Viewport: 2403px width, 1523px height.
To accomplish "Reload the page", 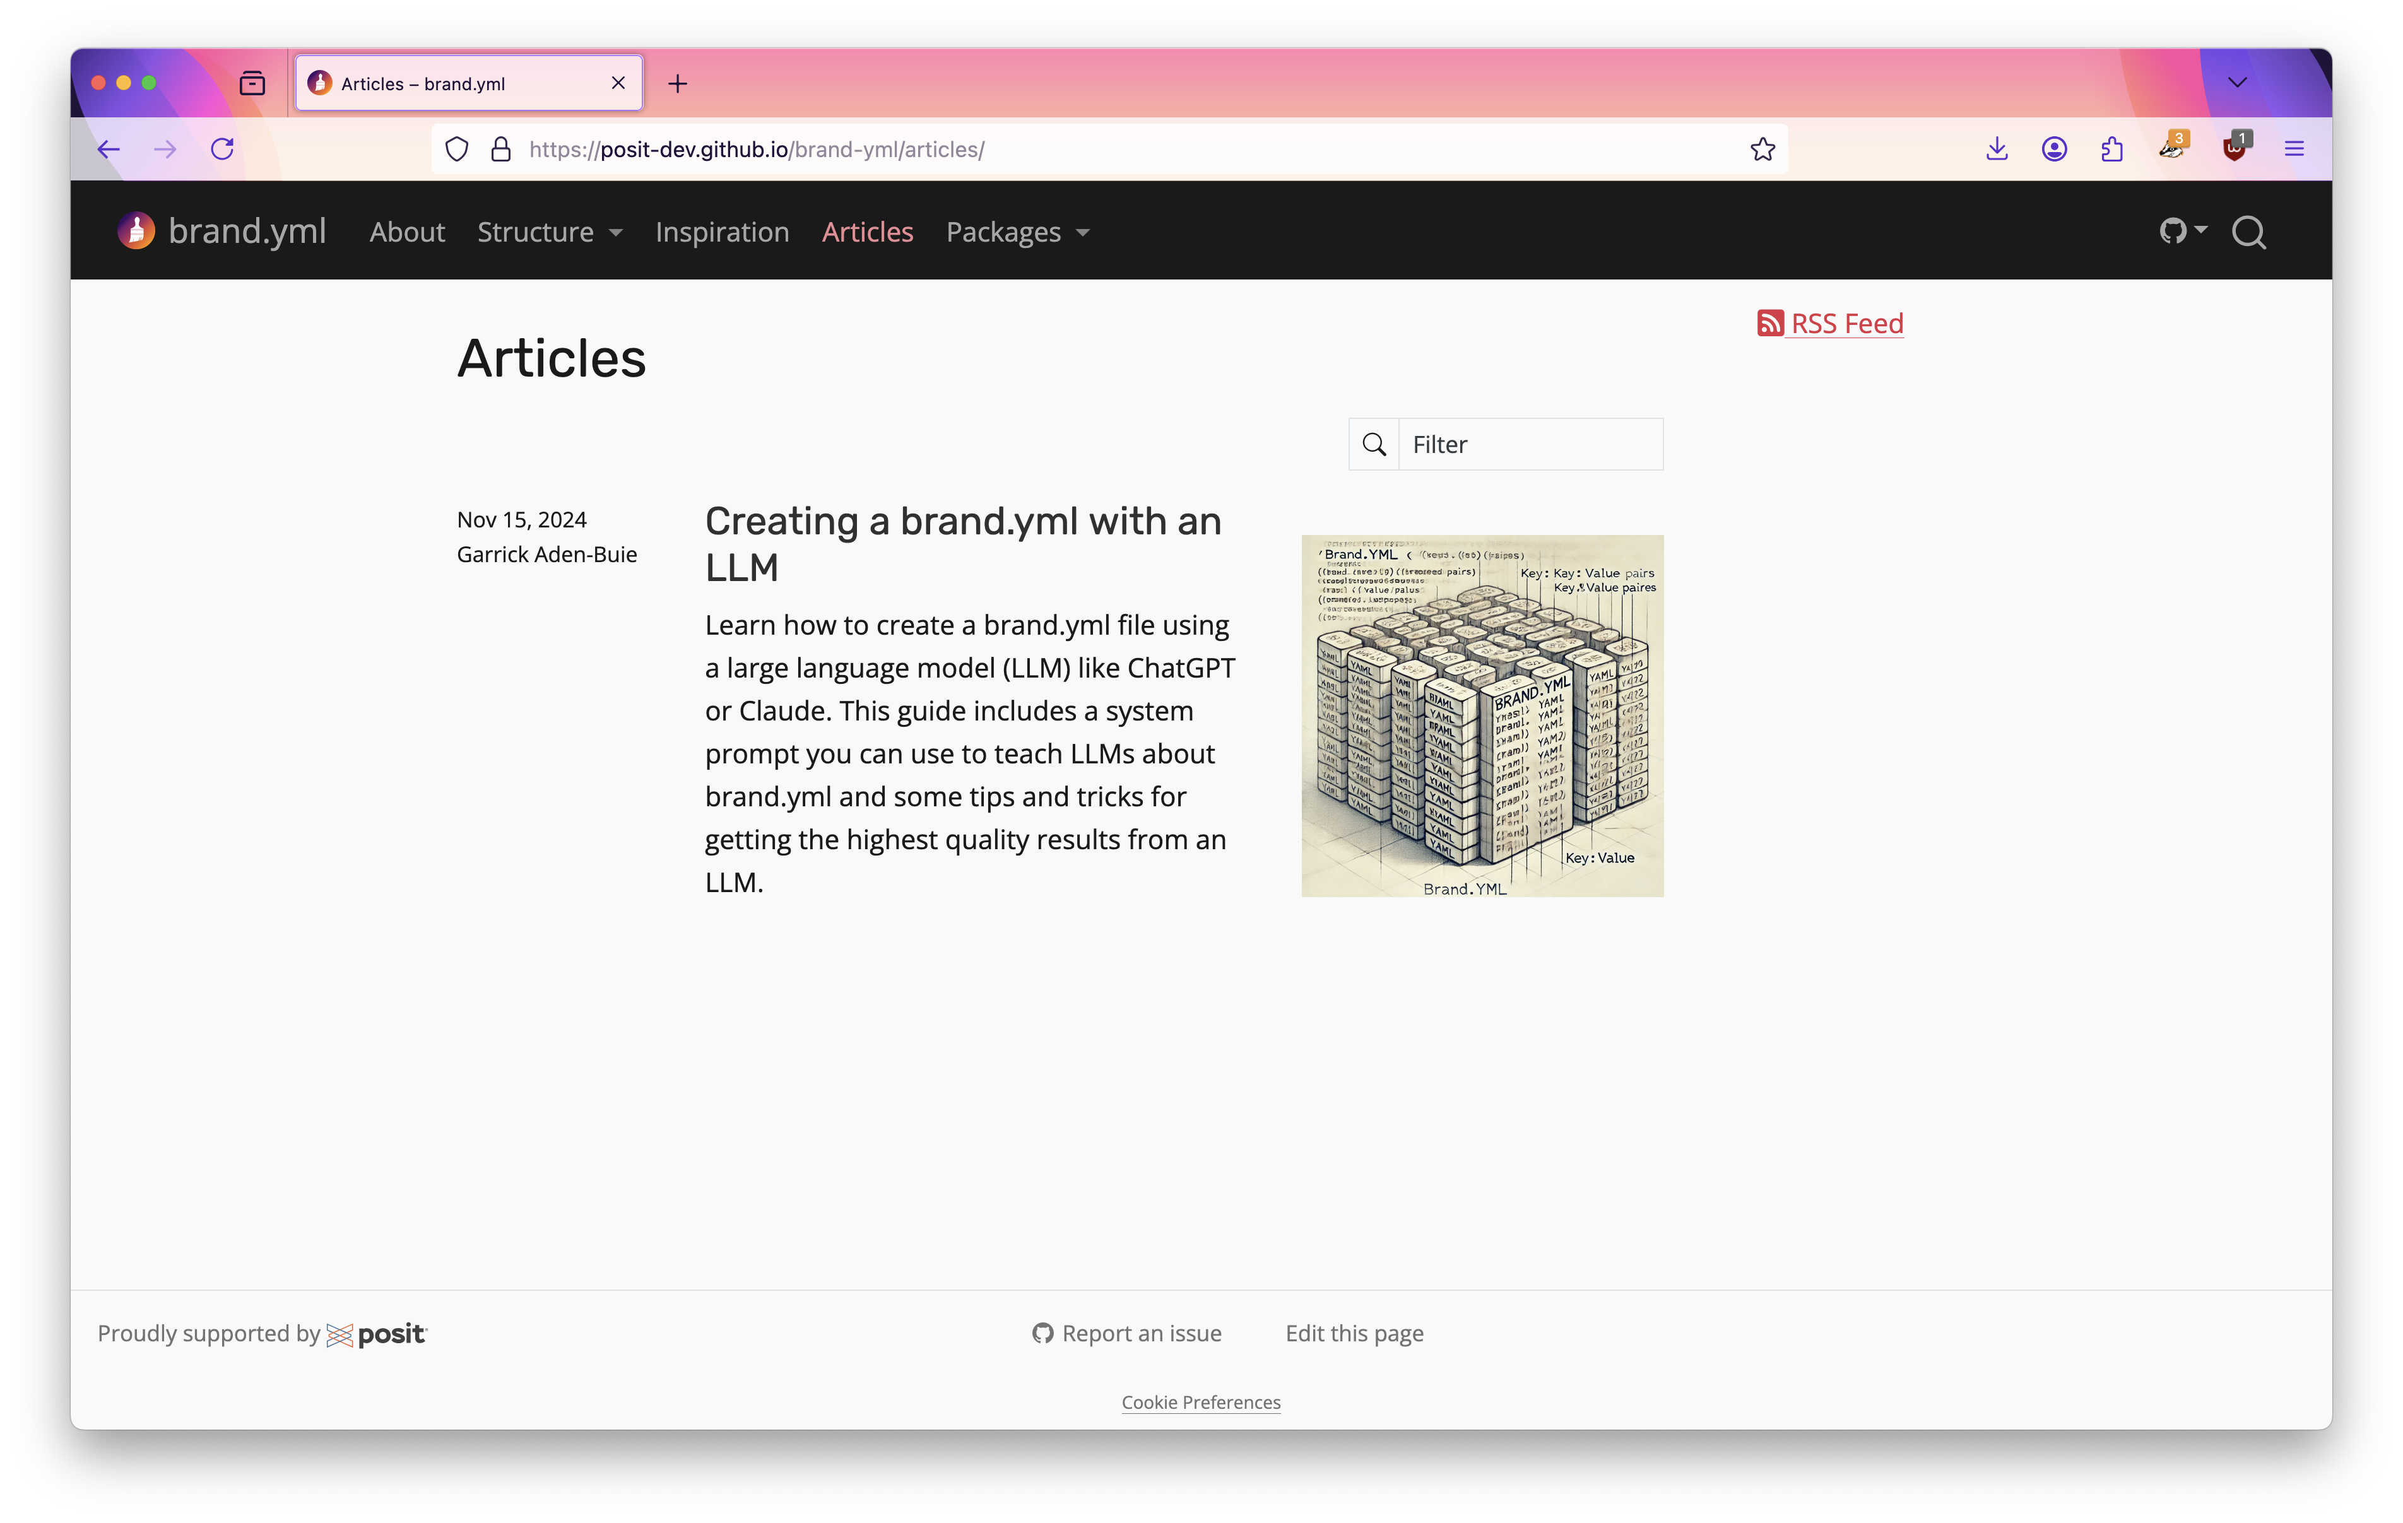I will (x=223, y=150).
